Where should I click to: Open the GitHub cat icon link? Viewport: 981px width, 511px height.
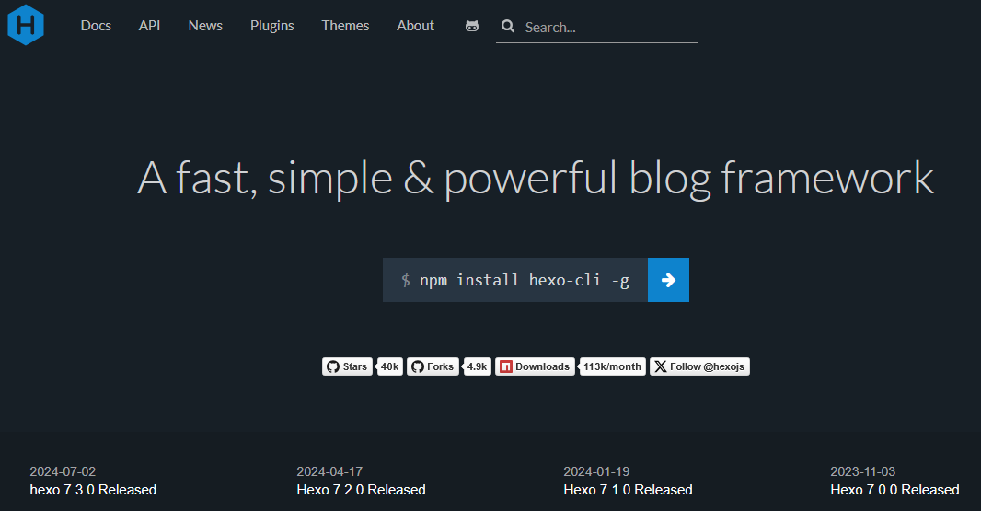point(472,26)
